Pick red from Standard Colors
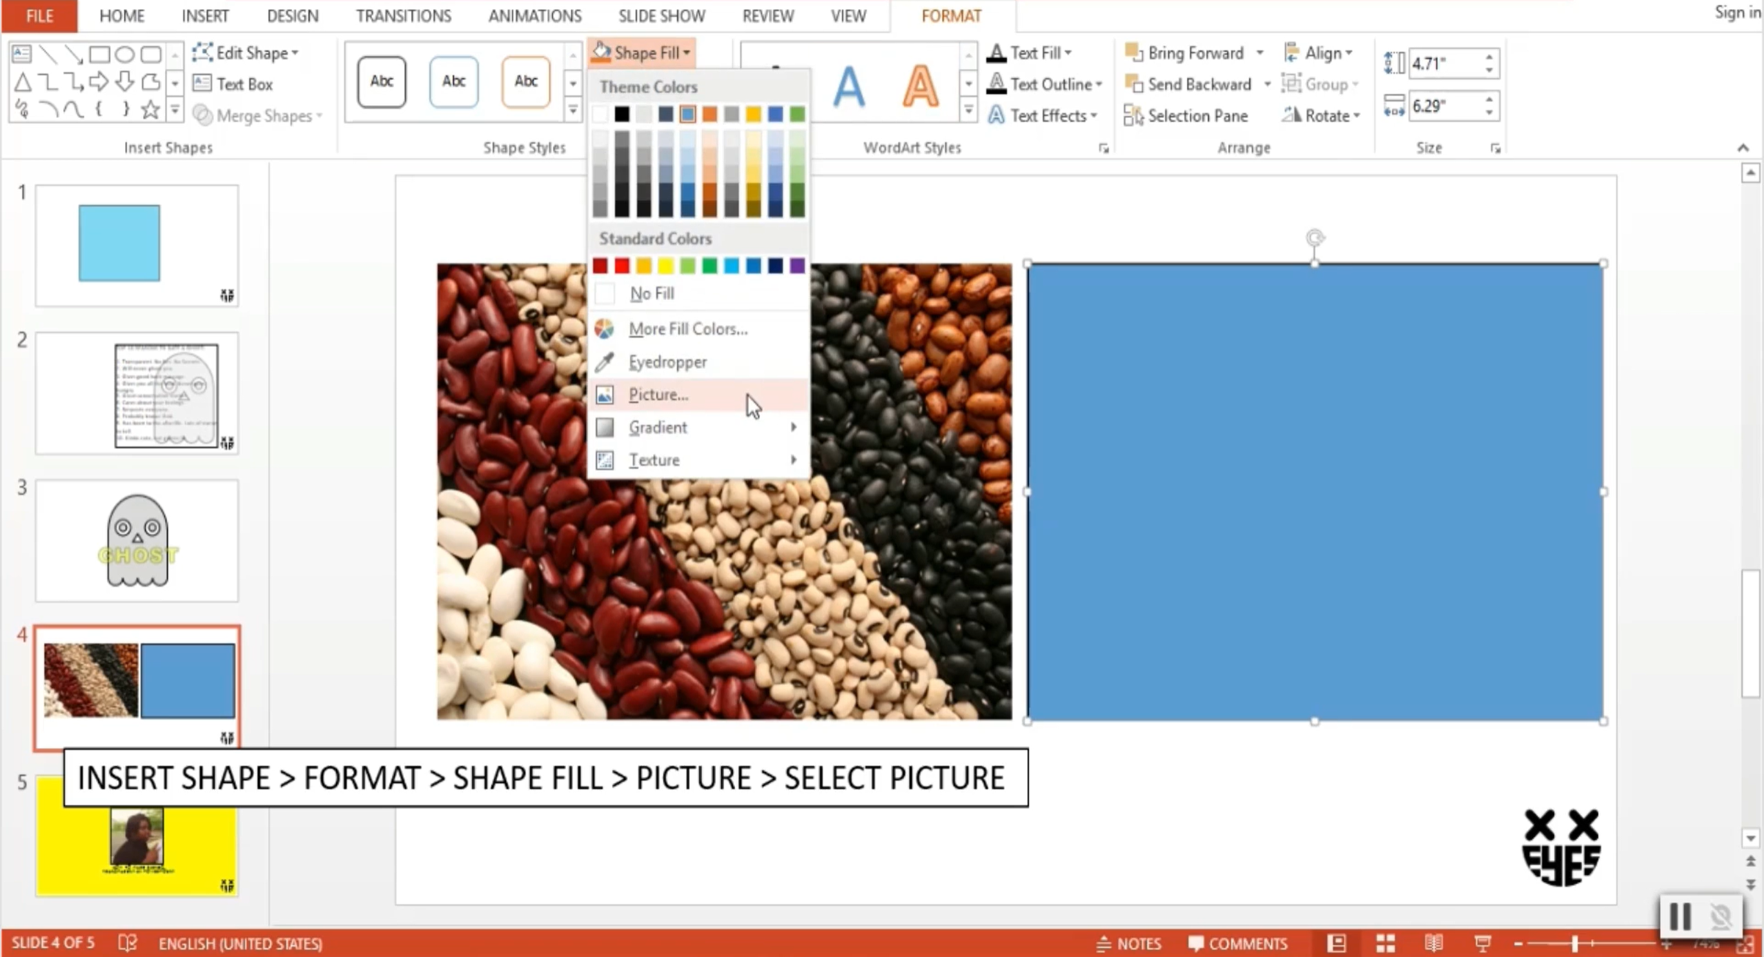Viewport: 1764px width, 957px height. tap(622, 266)
